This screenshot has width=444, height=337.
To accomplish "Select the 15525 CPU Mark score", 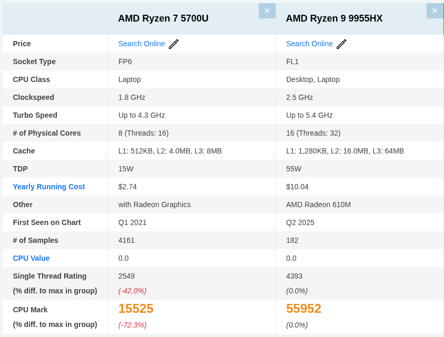I will click(136, 309).
